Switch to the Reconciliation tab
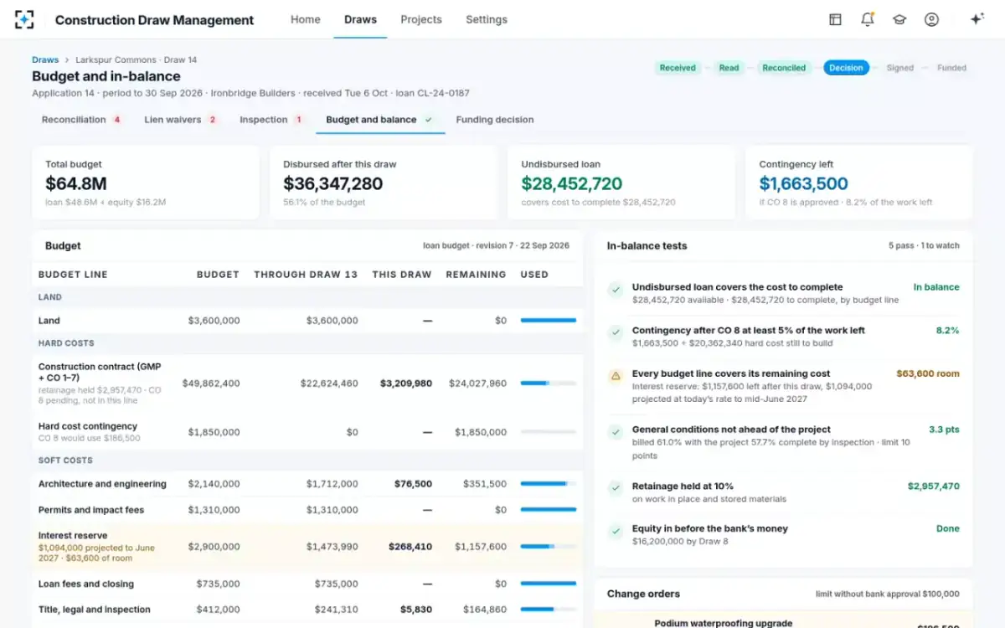Image resolution: width=1005 pixels, height=628 pixels. [x=82, y=120]
